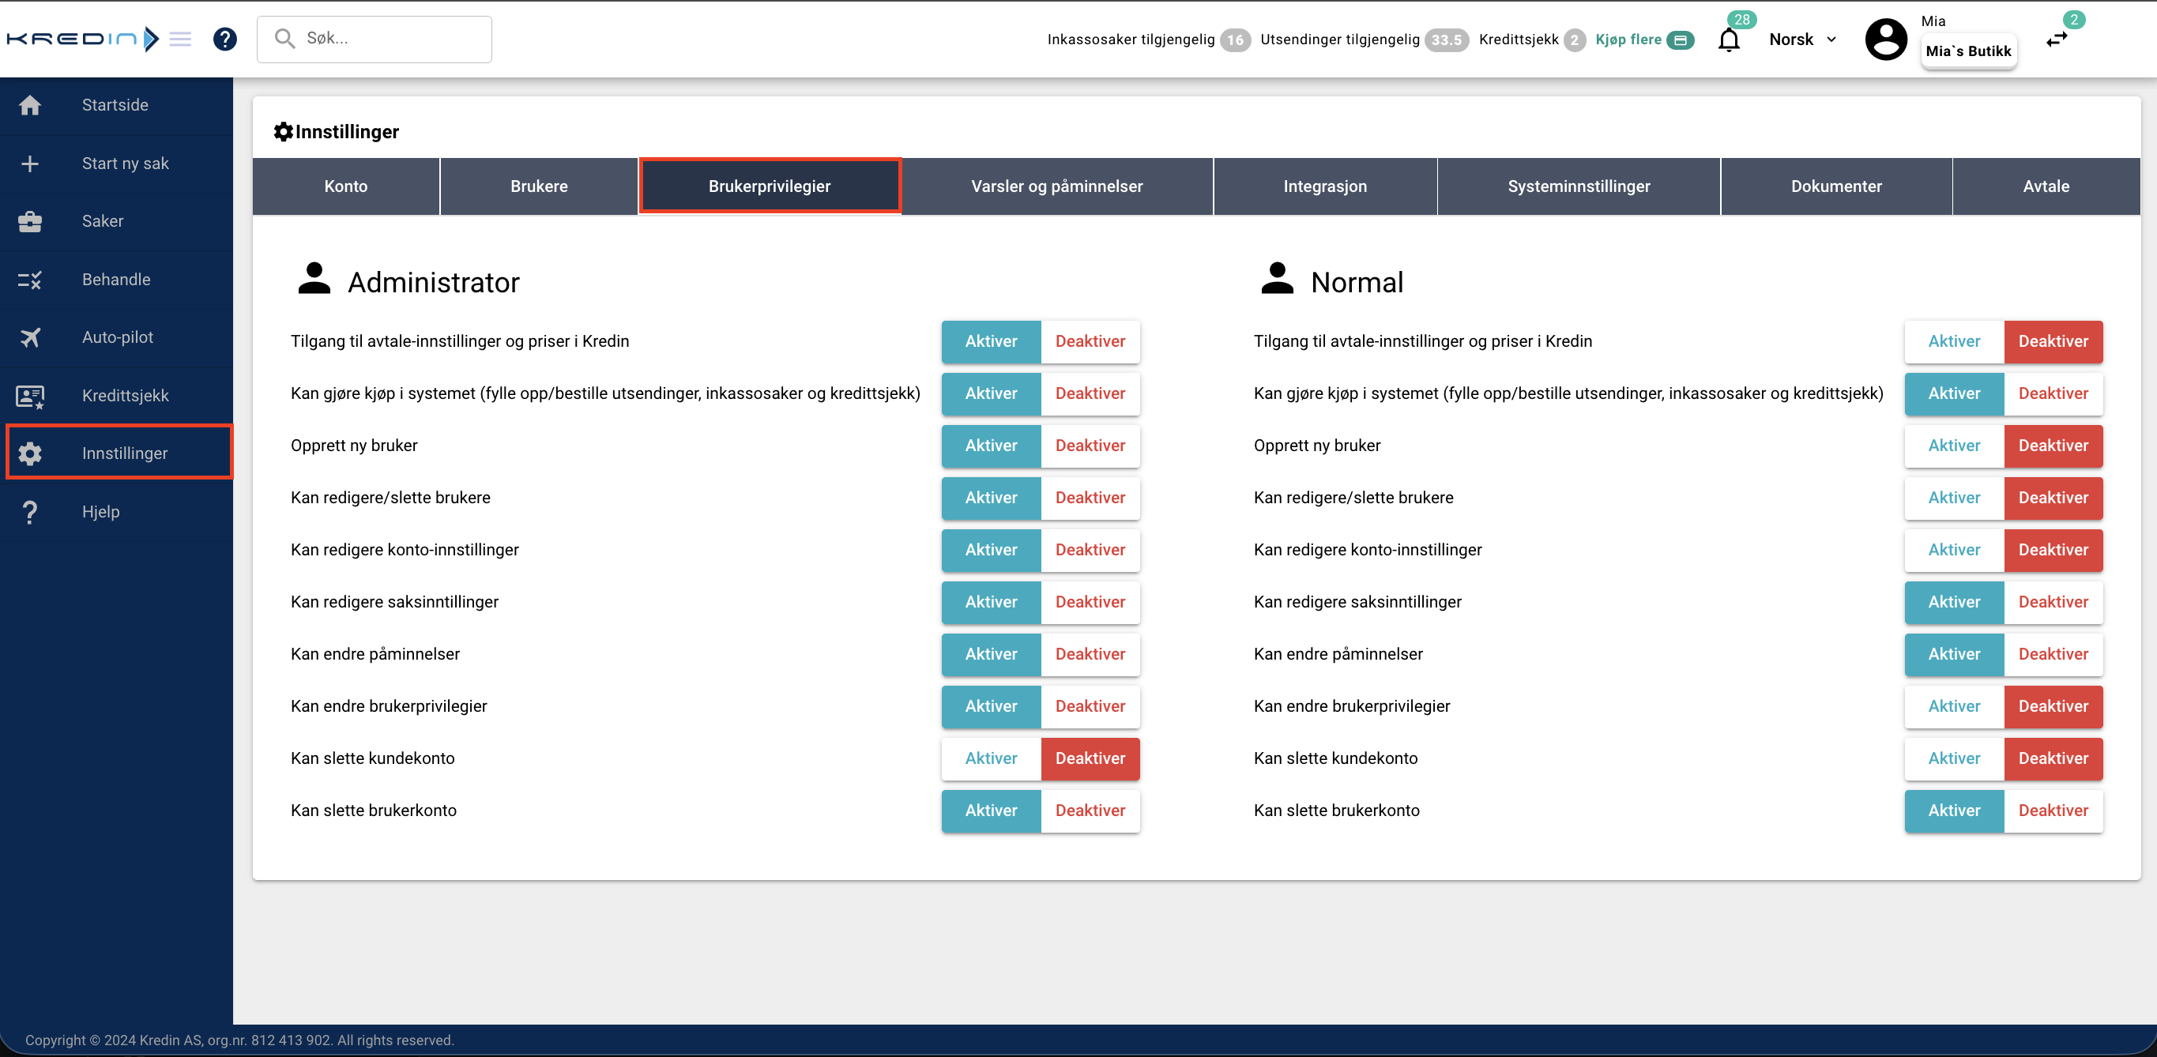Click the Behandle sidebar icon
Screen dimensions: 2157x1057
click(x=30, y=280)
